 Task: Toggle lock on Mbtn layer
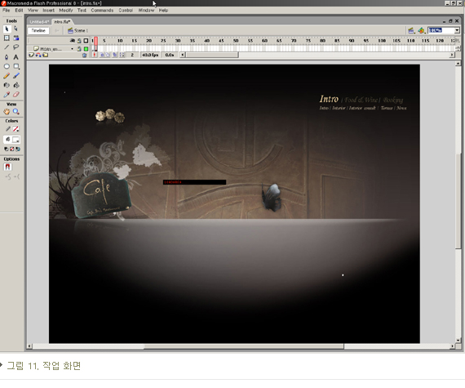tap(79, 49)
